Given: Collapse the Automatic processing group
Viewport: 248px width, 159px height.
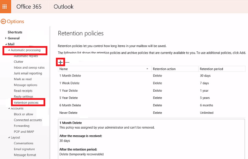Looking at the screenshot, I should (x=9, y=50).
